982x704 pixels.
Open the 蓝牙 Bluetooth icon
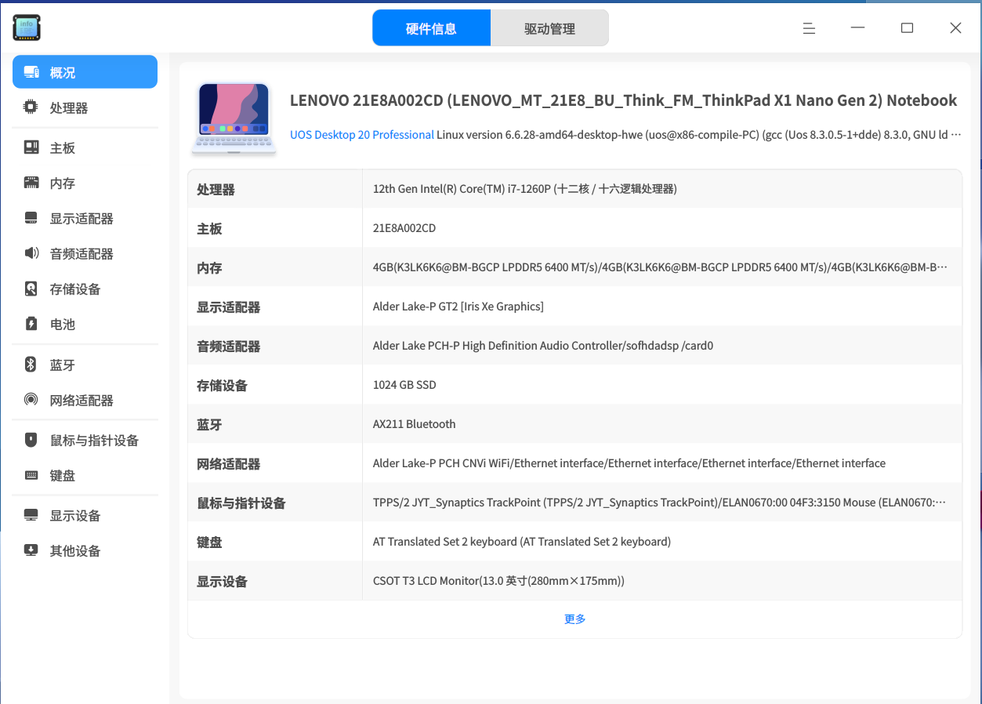(x=31, y=365)
